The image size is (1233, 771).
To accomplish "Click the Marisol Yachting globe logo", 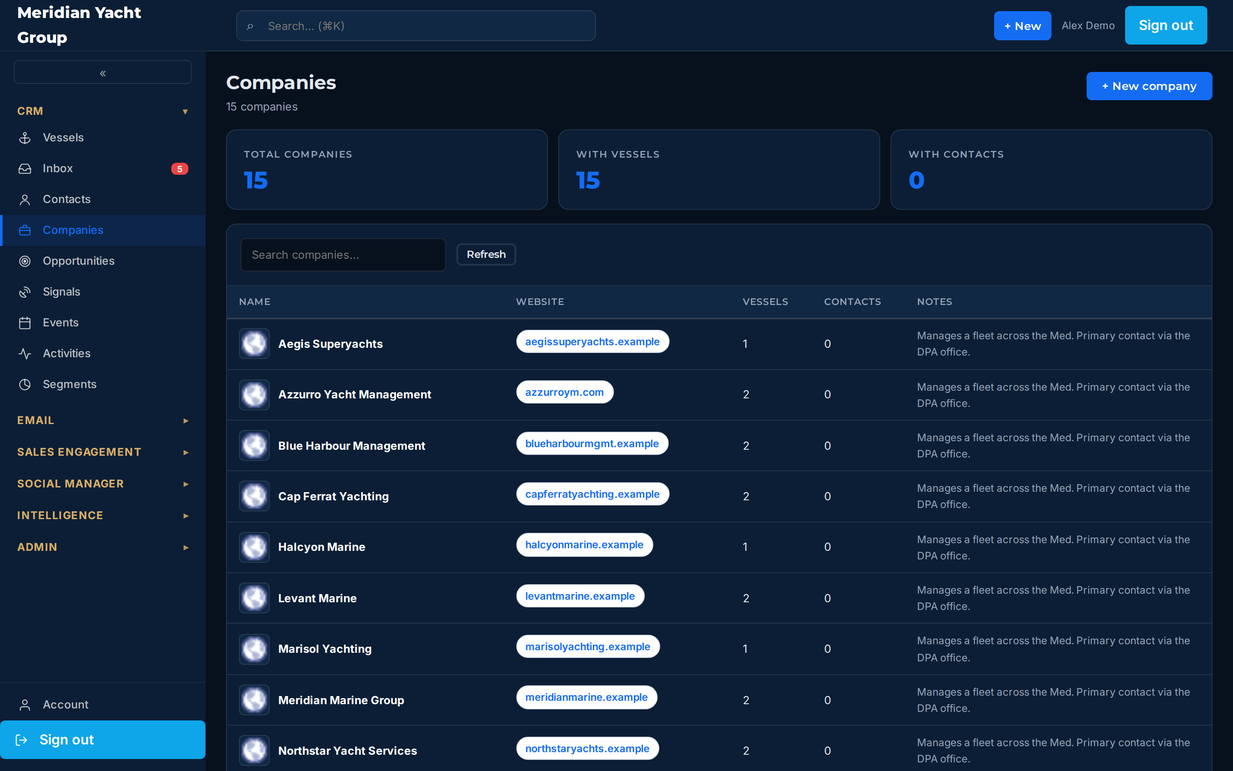I will click(254, 649).
